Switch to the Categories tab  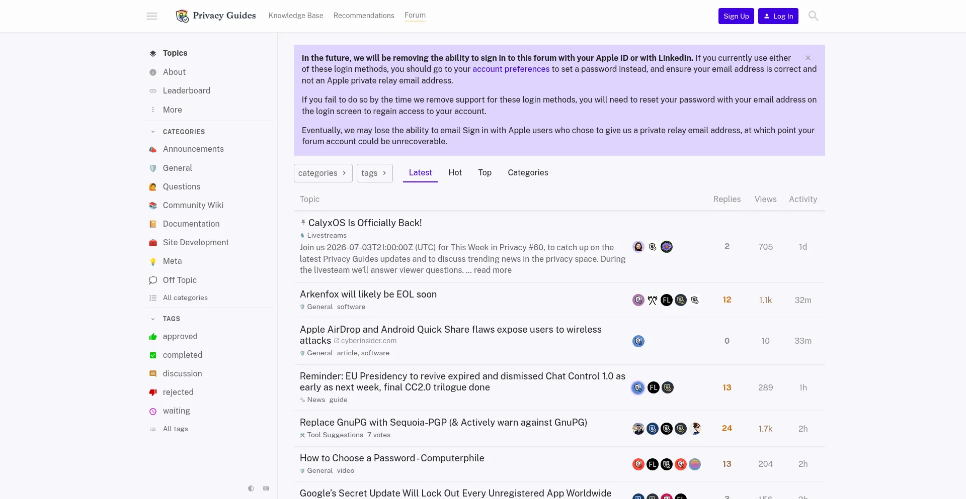click(528, 172)
